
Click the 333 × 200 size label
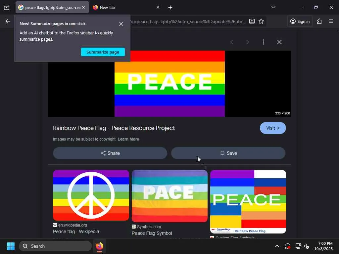[x=283, y=113]
